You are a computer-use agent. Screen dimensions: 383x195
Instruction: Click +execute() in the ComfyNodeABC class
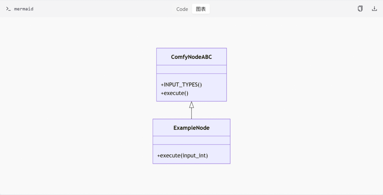[175, 93]
